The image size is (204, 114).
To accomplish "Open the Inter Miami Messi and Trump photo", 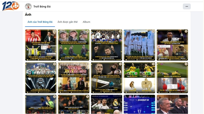I will click(74, 78).
